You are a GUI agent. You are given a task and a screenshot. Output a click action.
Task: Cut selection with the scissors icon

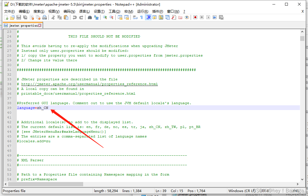53,17
